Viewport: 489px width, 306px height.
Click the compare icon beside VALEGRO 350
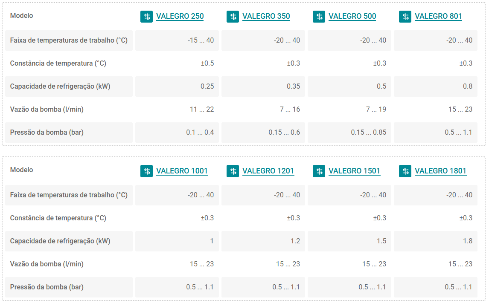233,17
